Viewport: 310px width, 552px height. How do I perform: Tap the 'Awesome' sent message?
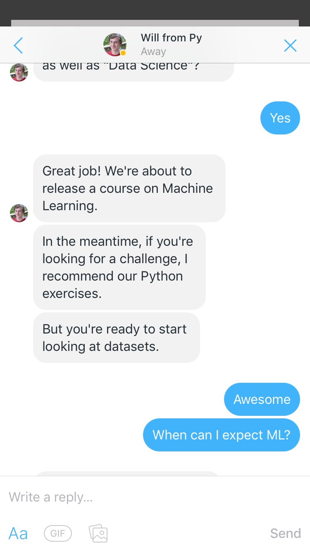click(262, 399)
